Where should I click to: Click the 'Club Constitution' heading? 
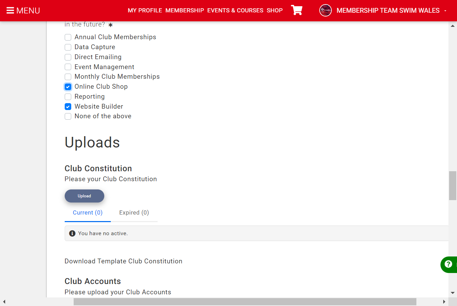coord(98,168)
